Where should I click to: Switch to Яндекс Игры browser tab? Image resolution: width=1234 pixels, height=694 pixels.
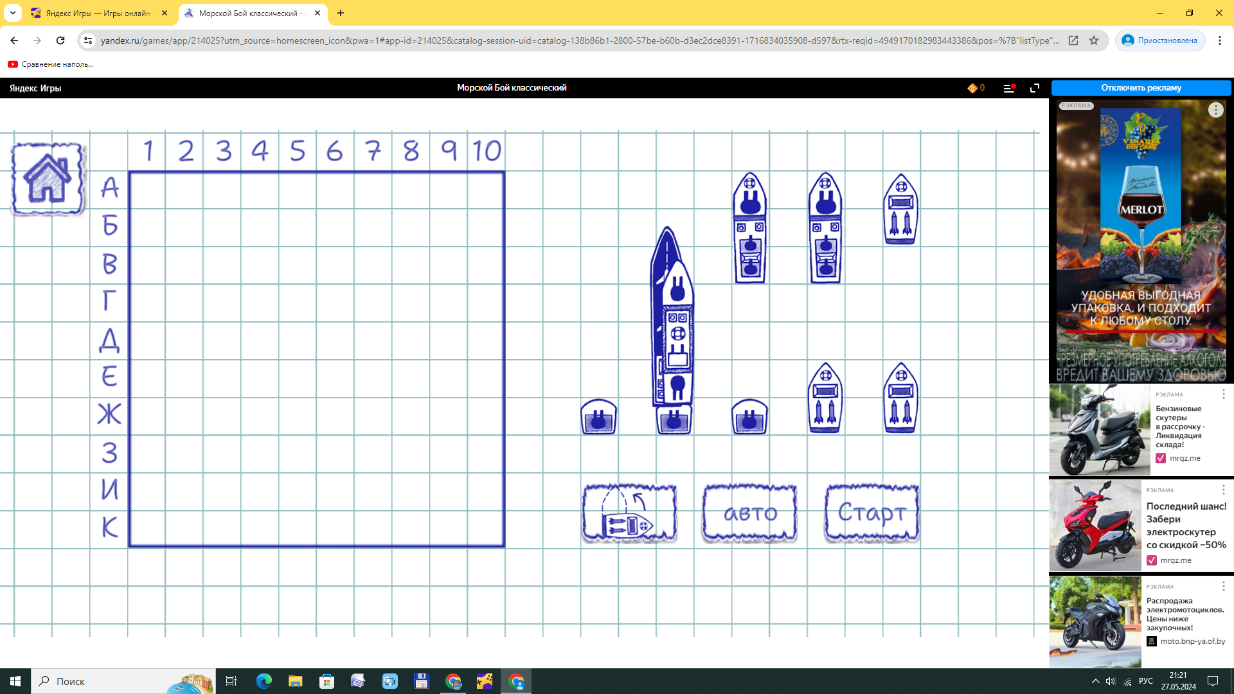coord(98,13)
